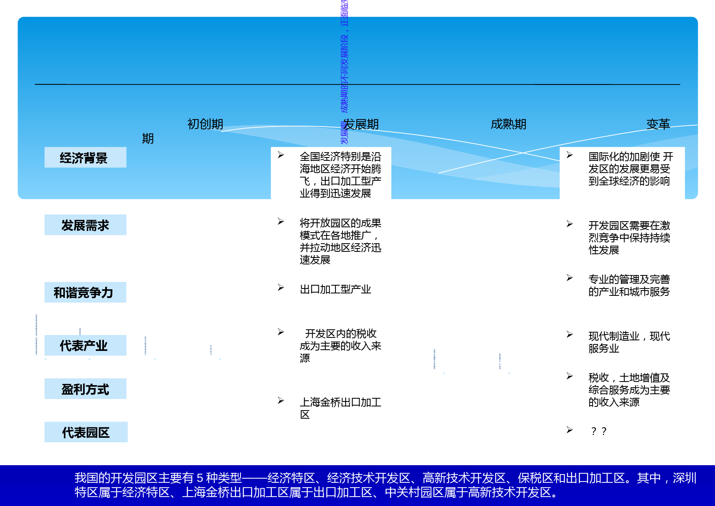Screen dimensions: 715x506
Task: Click the text 专业的管理及完善的产业和城市服务
Action: pos(629,286)
